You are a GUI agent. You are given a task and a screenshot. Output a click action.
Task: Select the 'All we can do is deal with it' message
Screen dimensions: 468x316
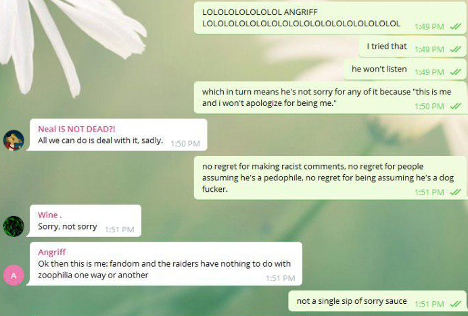tap(117, 135)
